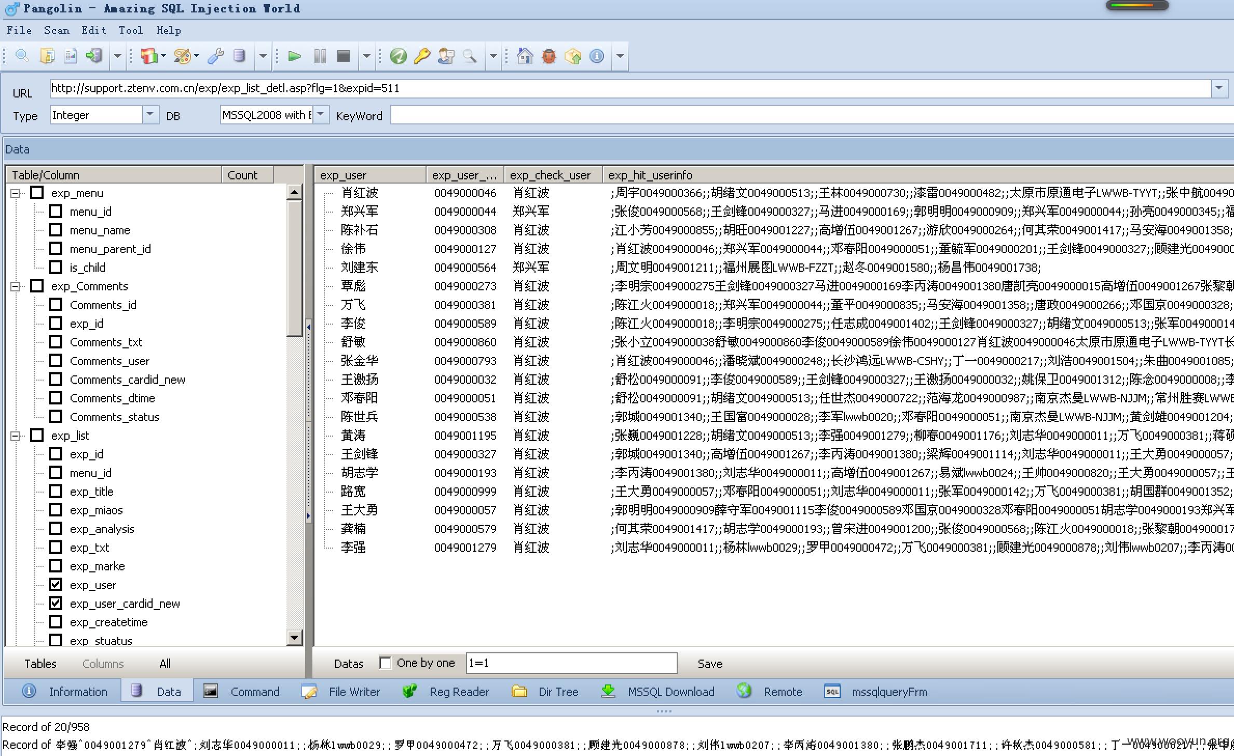Image resolution: width=1234 pixels, height=756 pixels.
Task: Switch to the Information tab
Action: [x=64, y=691]
